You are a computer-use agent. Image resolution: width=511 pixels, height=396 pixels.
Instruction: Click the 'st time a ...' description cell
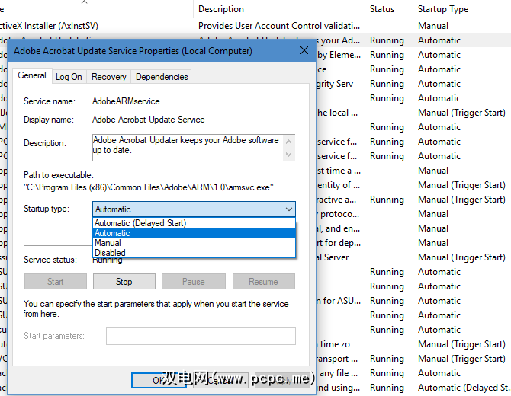339,171
